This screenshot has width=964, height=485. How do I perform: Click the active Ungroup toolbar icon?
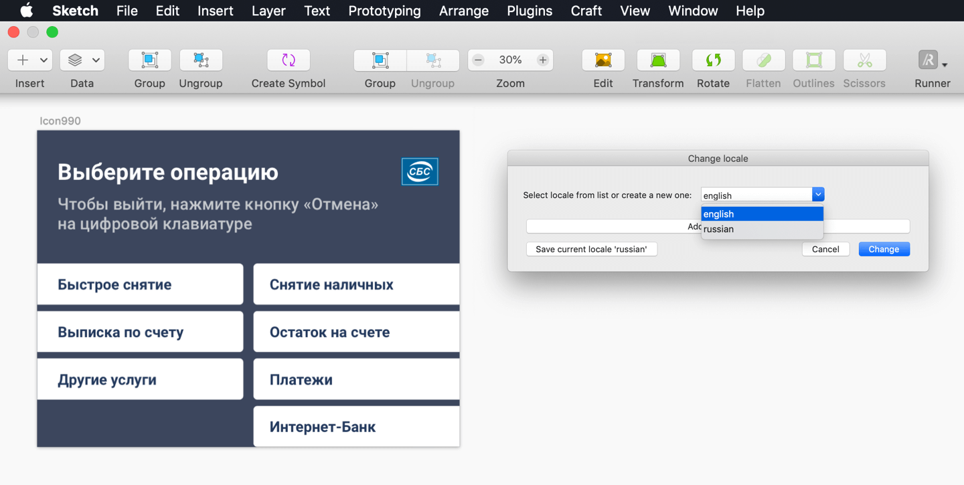point(201,60)
